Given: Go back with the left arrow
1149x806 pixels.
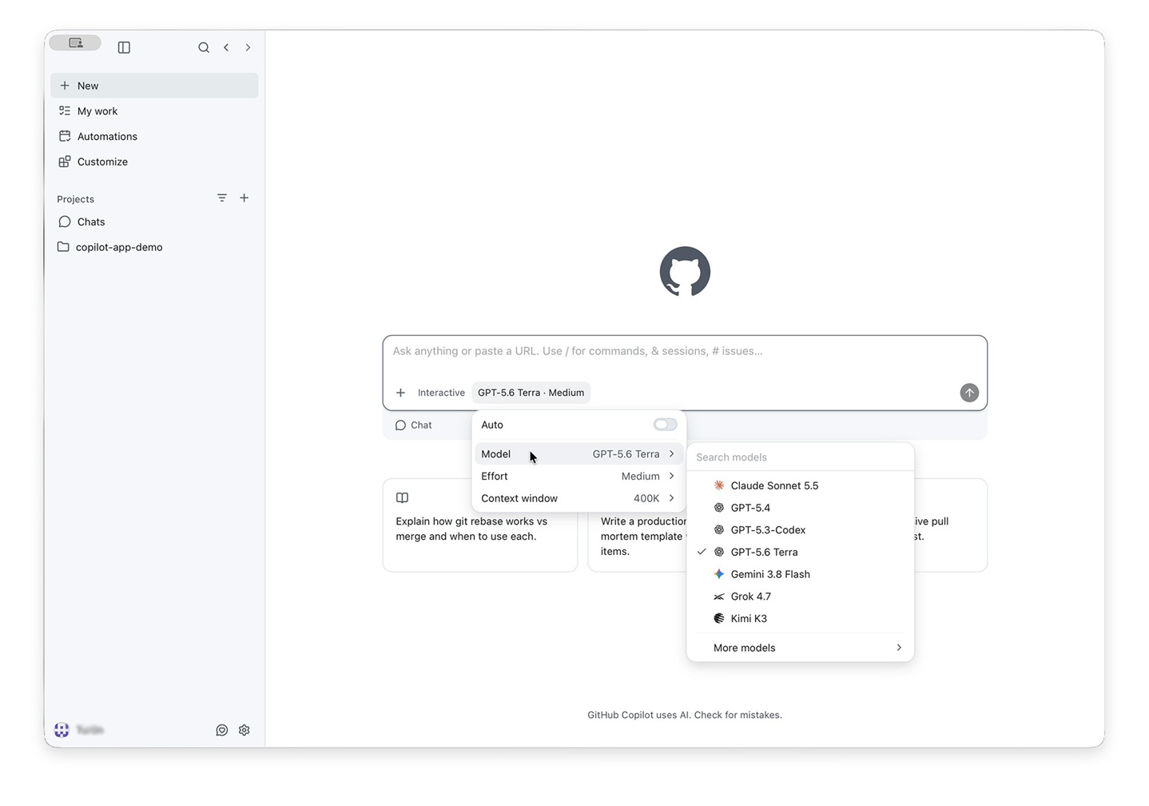Looking at the screenshot, I should click(x=226, y=47).
